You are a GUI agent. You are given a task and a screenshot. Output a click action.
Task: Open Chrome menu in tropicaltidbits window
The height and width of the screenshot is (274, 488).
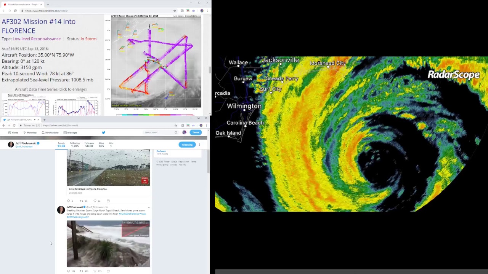pos(208,11)
